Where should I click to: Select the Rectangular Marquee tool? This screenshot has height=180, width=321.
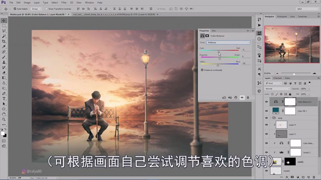point(4,26)
